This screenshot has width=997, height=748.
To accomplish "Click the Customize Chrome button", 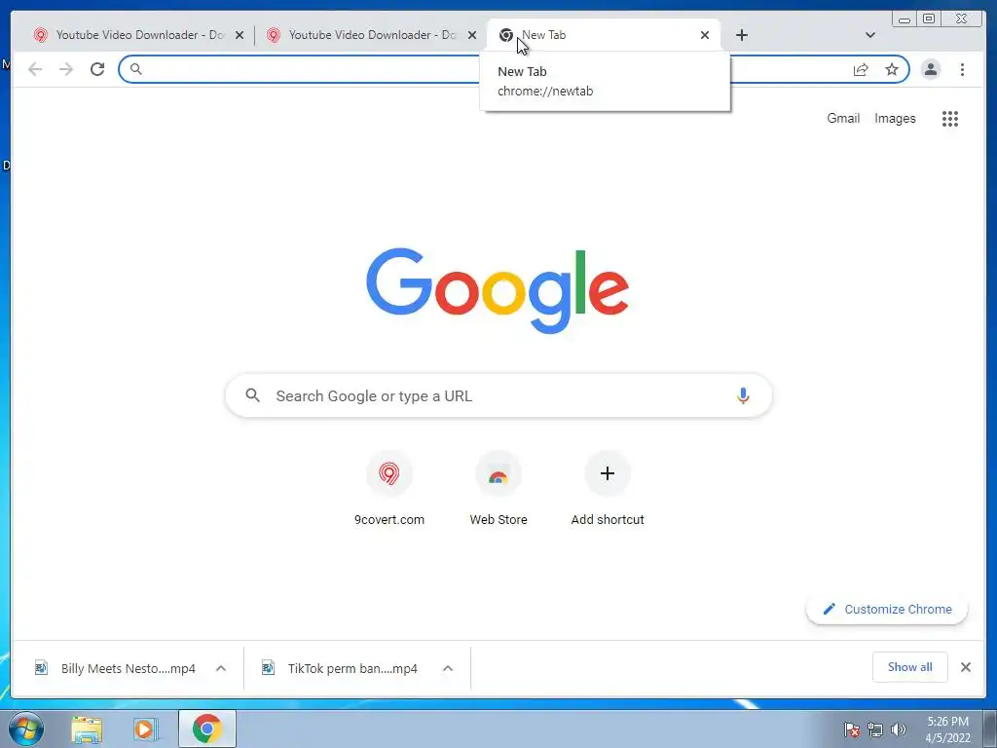I will pyautogui.click(x=887, y=610).
